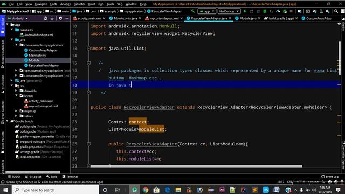Collapse all in Project panel toolbar

tap(52, 18)
